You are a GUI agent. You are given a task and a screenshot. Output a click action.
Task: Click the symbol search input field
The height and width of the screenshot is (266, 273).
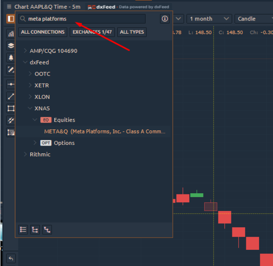(85, 19)
